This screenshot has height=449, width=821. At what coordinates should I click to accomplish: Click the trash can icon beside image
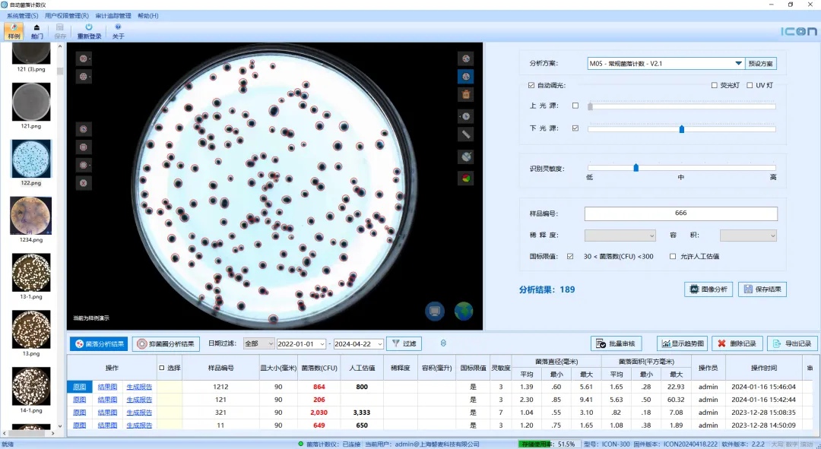click(466, 94)
